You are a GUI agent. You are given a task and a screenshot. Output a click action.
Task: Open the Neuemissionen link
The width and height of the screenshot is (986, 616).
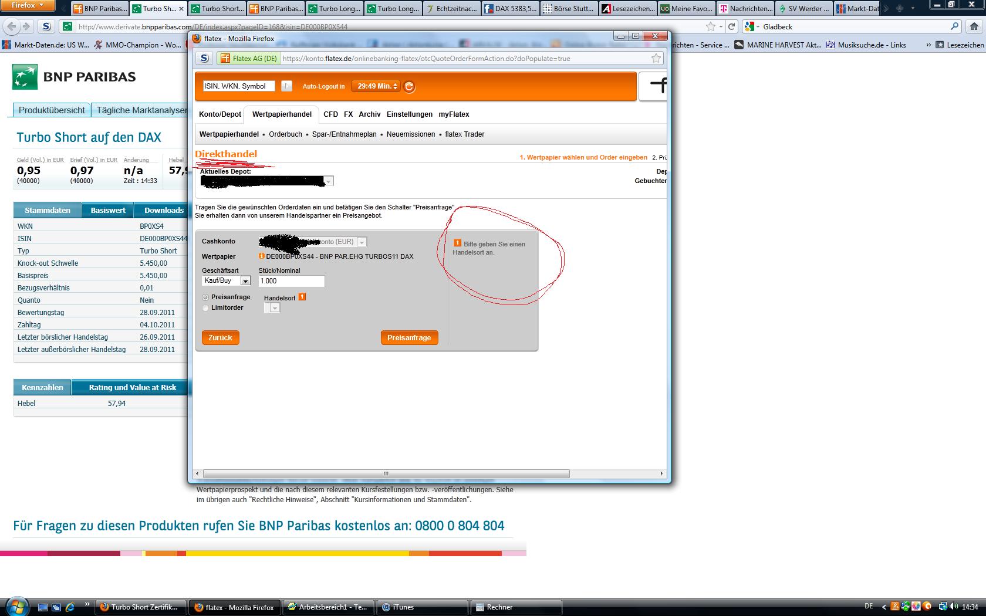click(x=411, y=134)
